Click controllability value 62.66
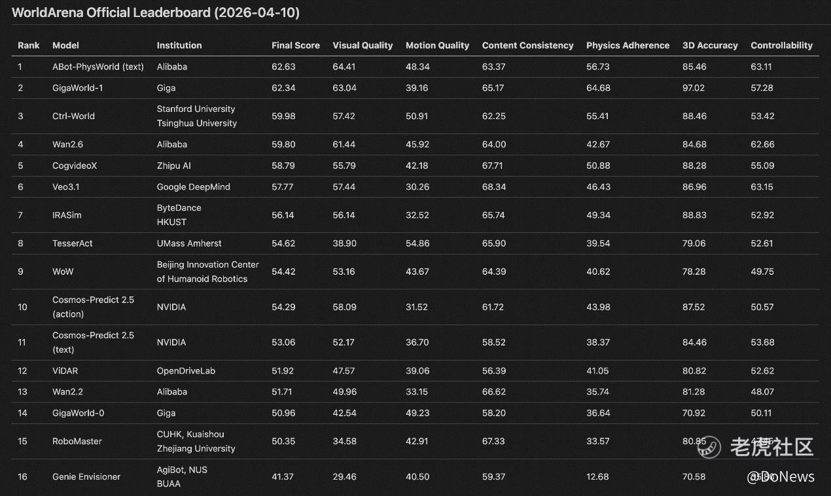Screen dimensions: 831x496 (763, 144)
